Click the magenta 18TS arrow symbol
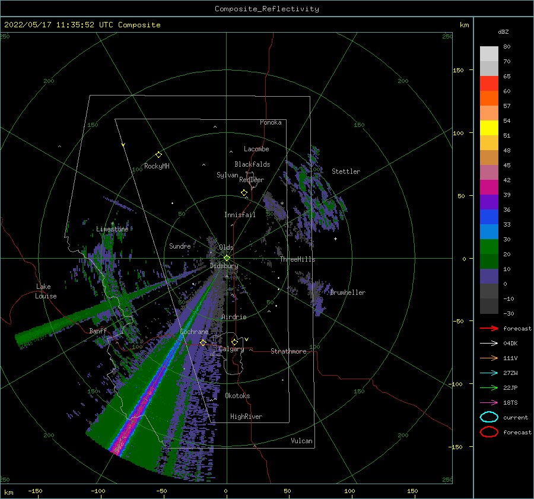 [x=489, y=403]
